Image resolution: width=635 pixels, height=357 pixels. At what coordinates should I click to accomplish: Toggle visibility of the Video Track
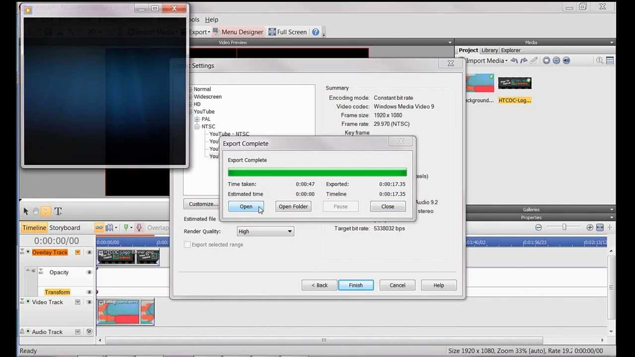point(89,302)
